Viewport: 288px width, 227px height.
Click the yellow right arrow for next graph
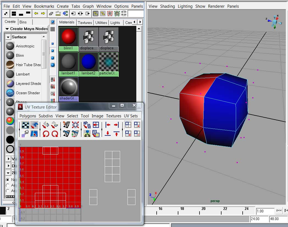[43, 13]
